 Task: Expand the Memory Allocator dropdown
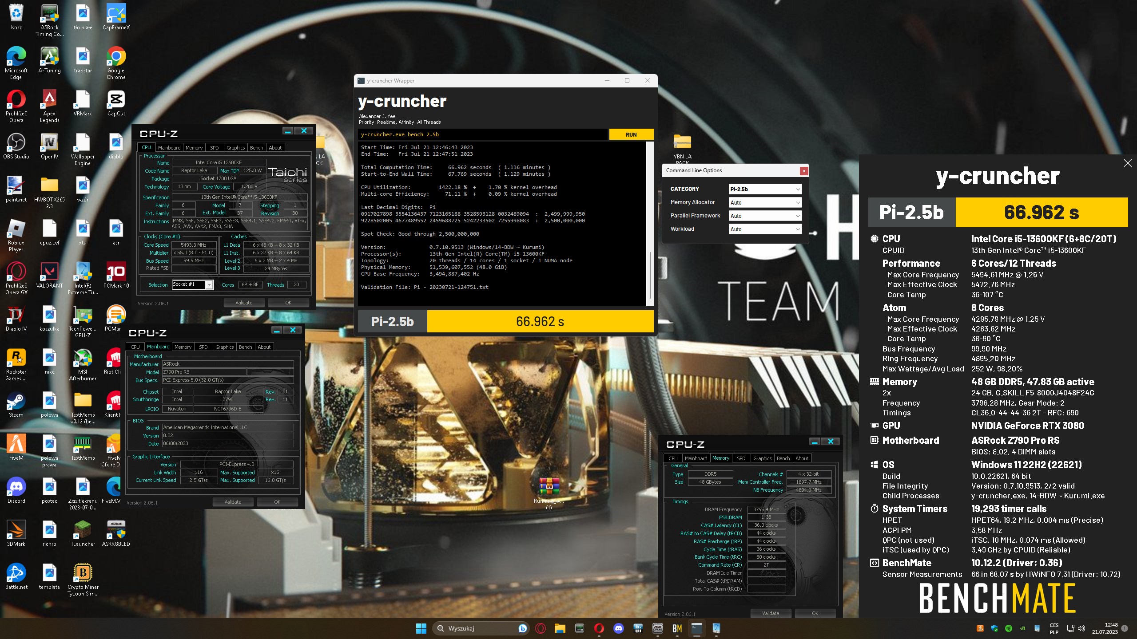point(765,202)
